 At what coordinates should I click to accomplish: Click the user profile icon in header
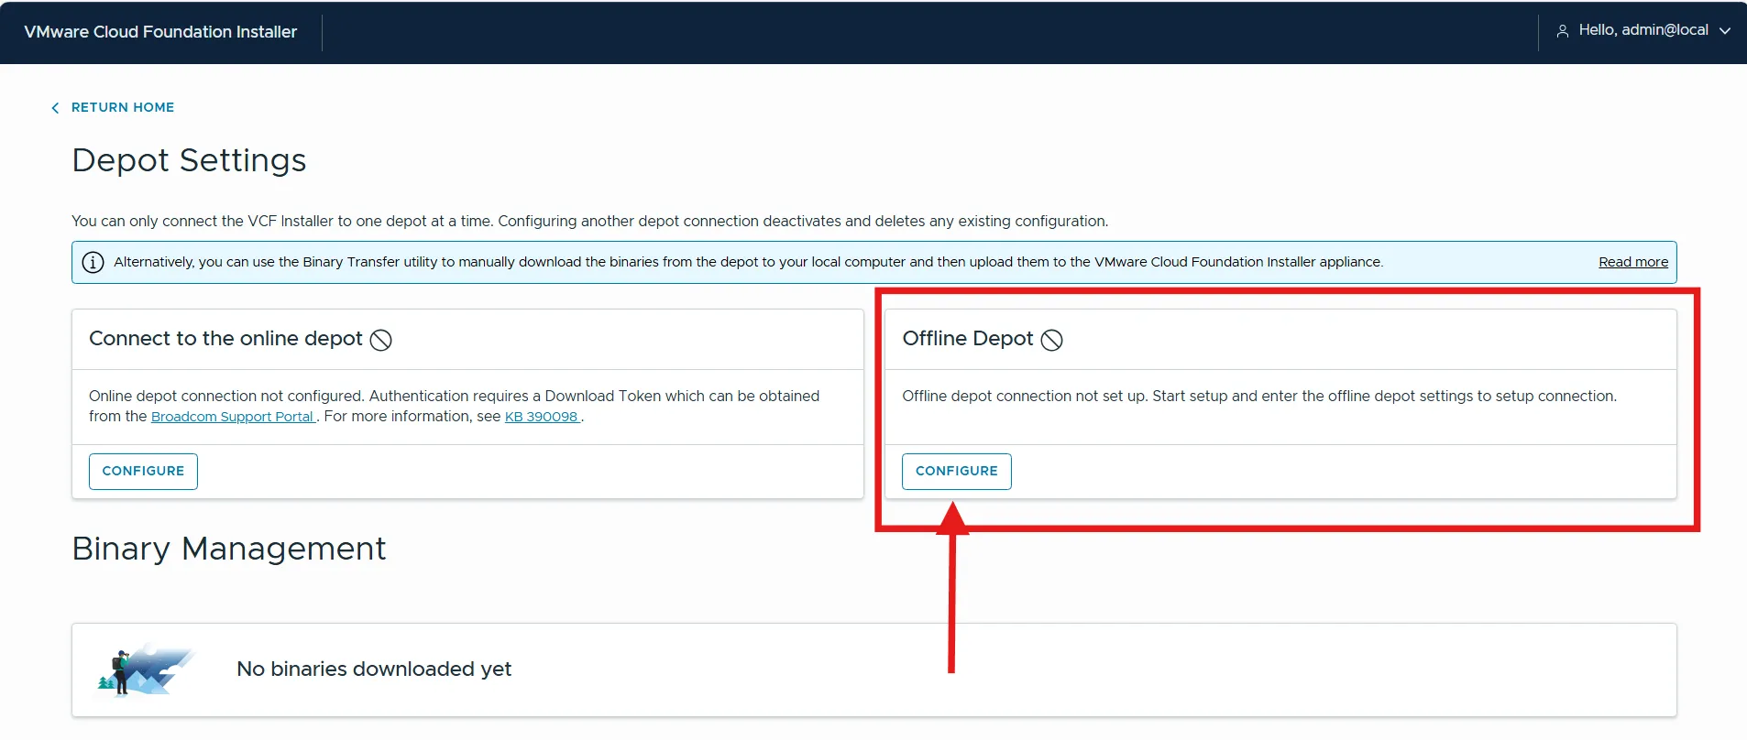(x=1562, y=31)
